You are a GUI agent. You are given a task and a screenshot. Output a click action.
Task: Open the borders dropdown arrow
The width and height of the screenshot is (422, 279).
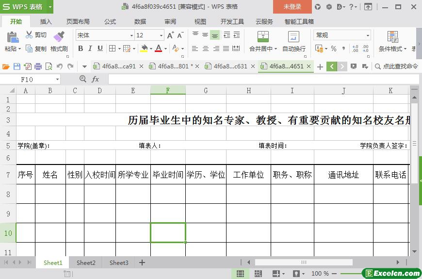119,49
